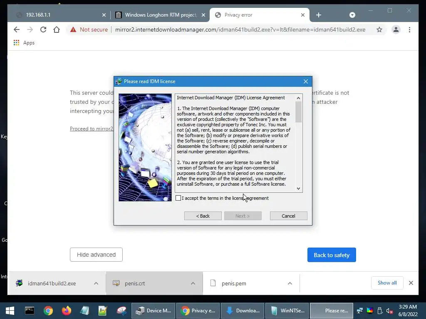
Task: Click the license text scroll down arrow
Action: coord(299,189)
